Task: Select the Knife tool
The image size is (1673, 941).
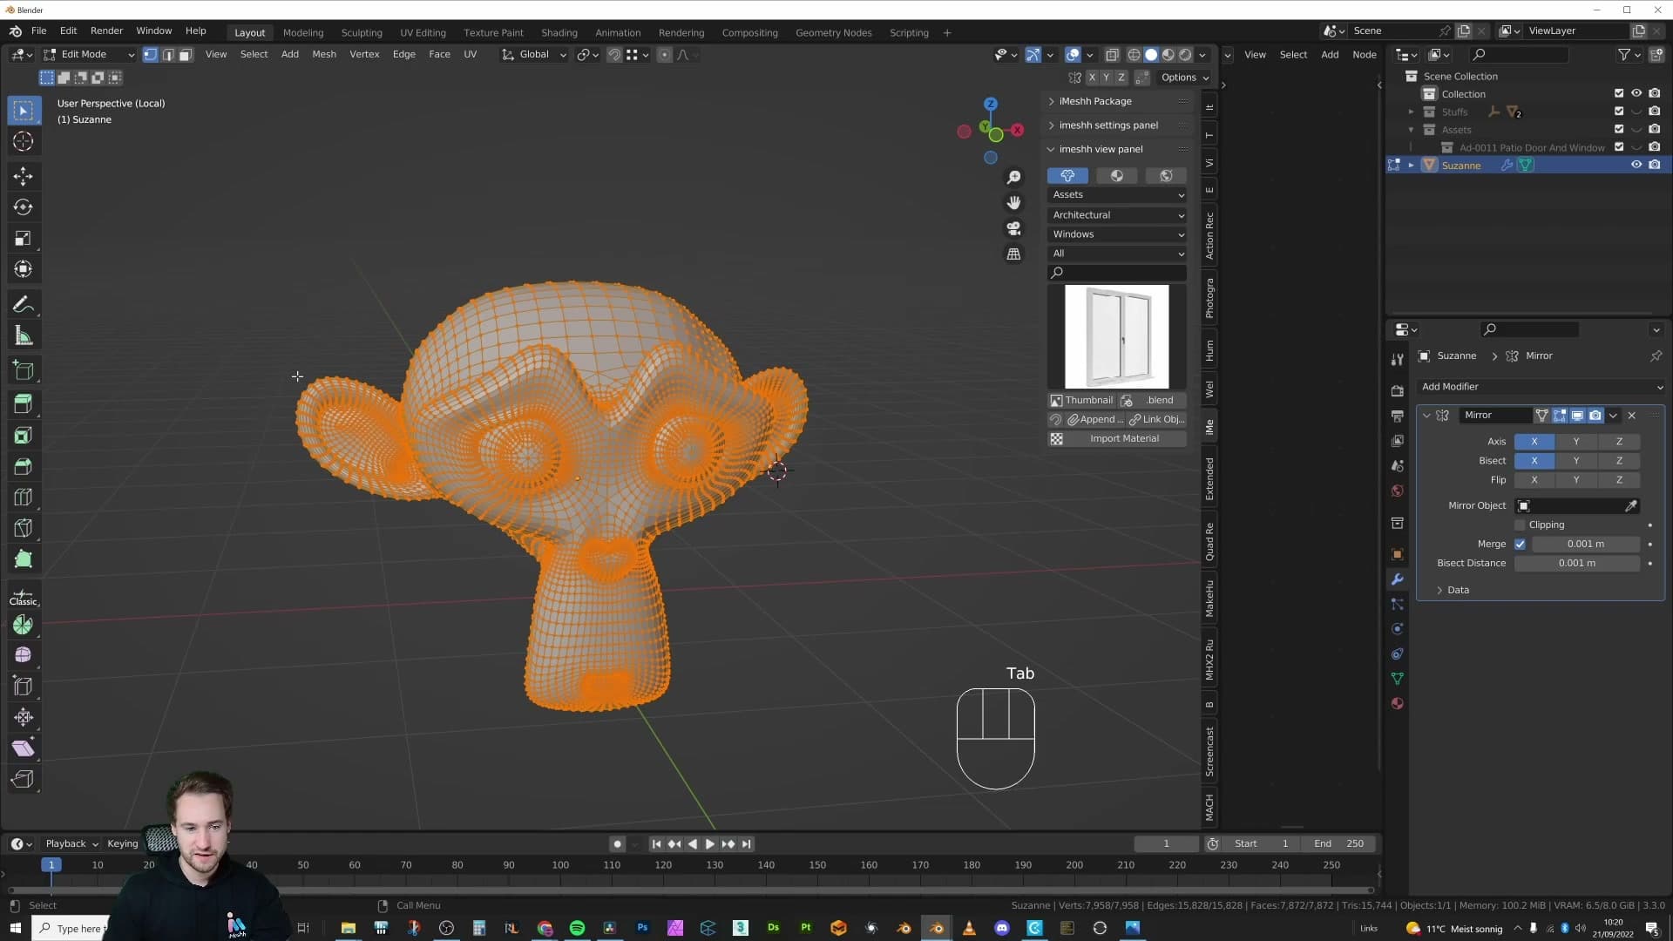Action: coord(24,528)
